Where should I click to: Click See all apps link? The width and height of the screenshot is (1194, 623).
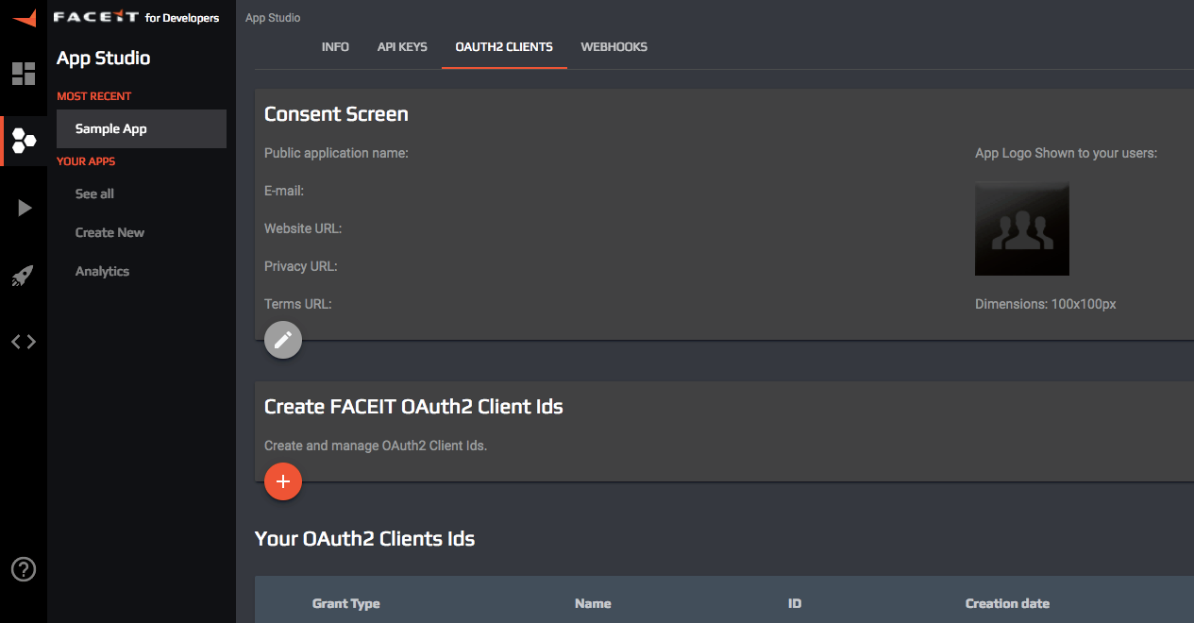pos(94,194)
